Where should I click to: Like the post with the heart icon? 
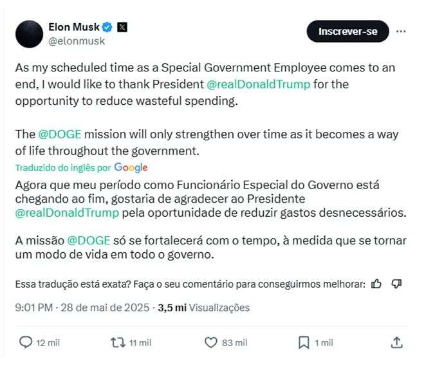click(210, 342)
